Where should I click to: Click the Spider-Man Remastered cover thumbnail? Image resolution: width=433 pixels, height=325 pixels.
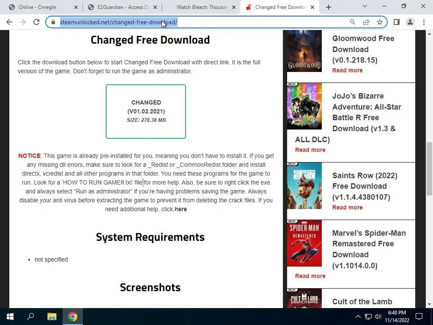click(304, 243)
